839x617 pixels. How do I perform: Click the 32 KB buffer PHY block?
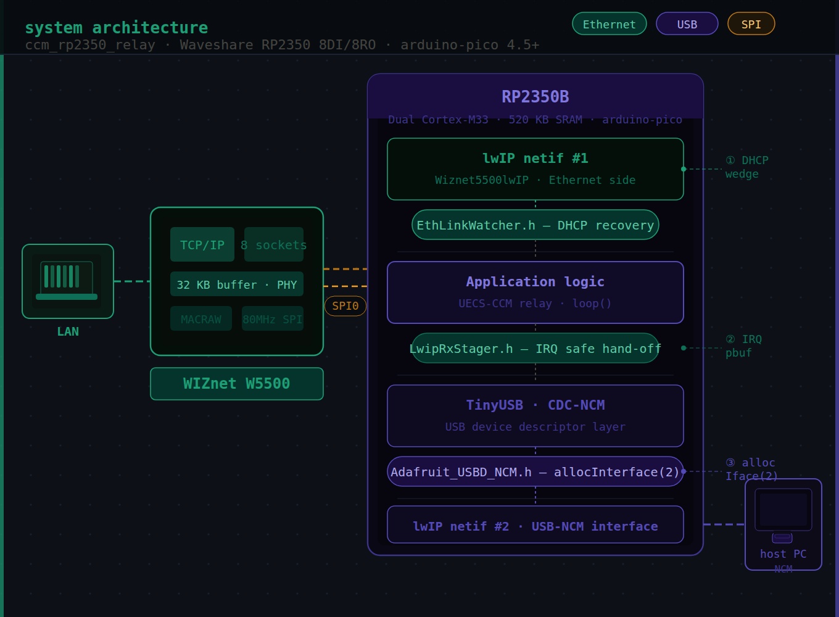[x=237, y=284]
